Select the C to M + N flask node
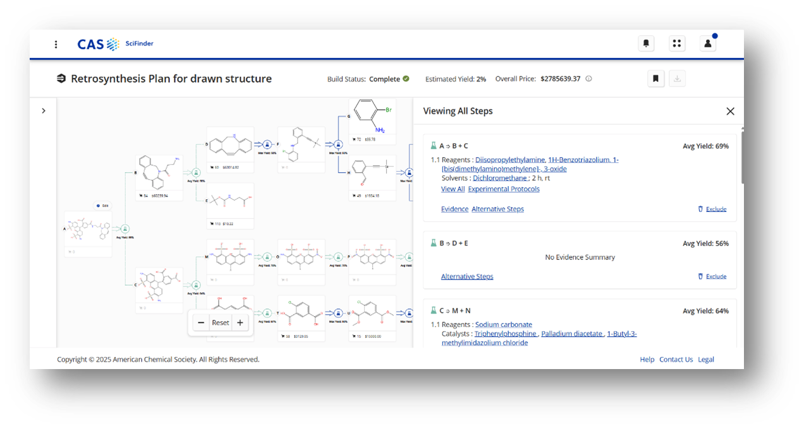Screen dimensions: 804x429 click(x=196, y=285)
